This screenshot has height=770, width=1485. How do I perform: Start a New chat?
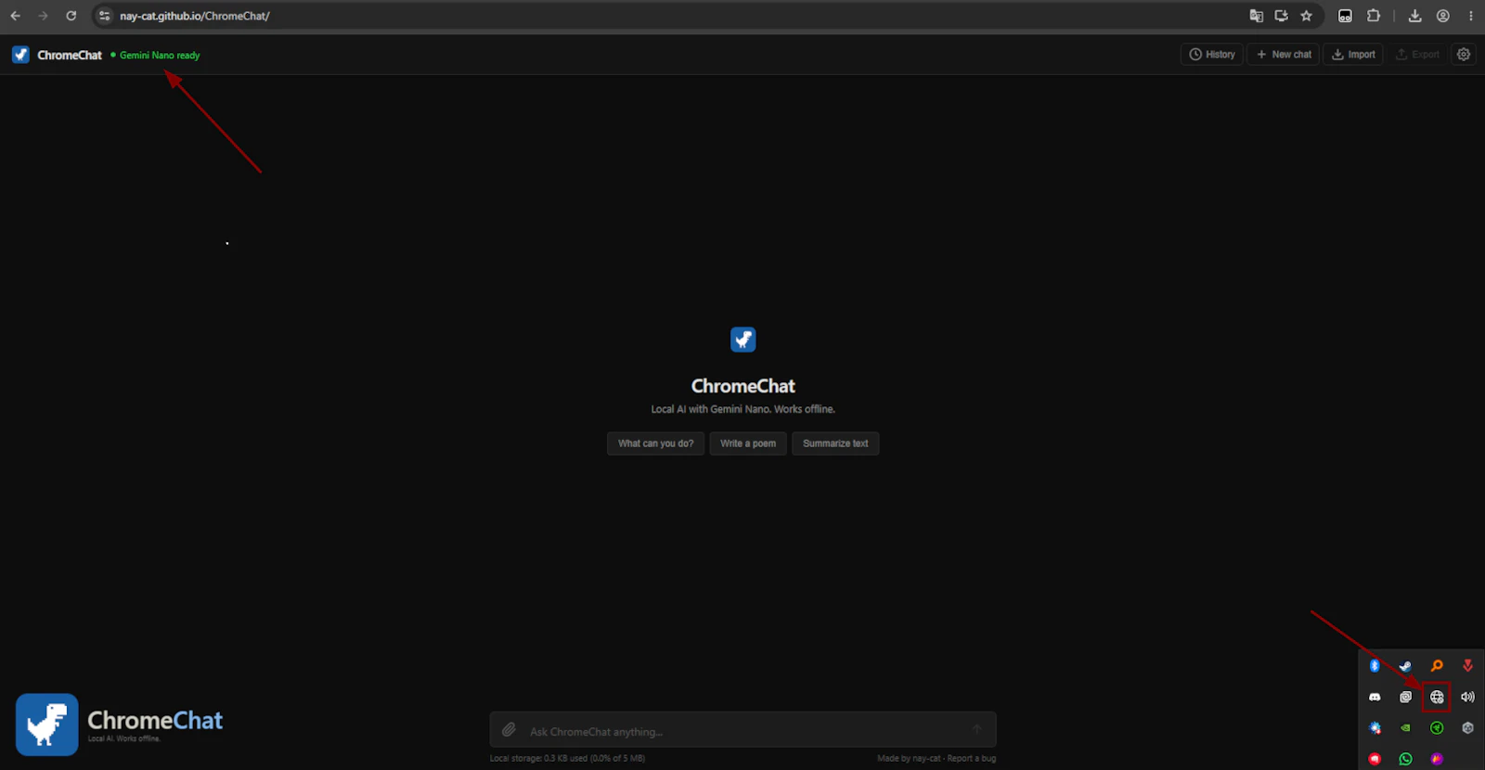coord(1284,55)
